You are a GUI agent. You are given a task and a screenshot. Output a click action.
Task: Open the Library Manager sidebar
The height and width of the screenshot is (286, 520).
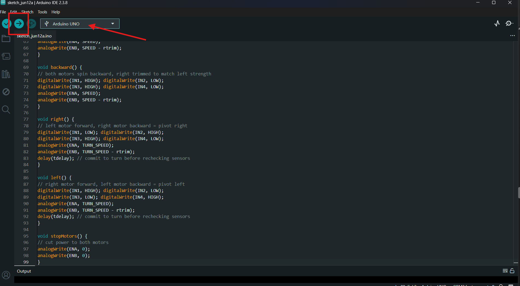tap(6, 74)
